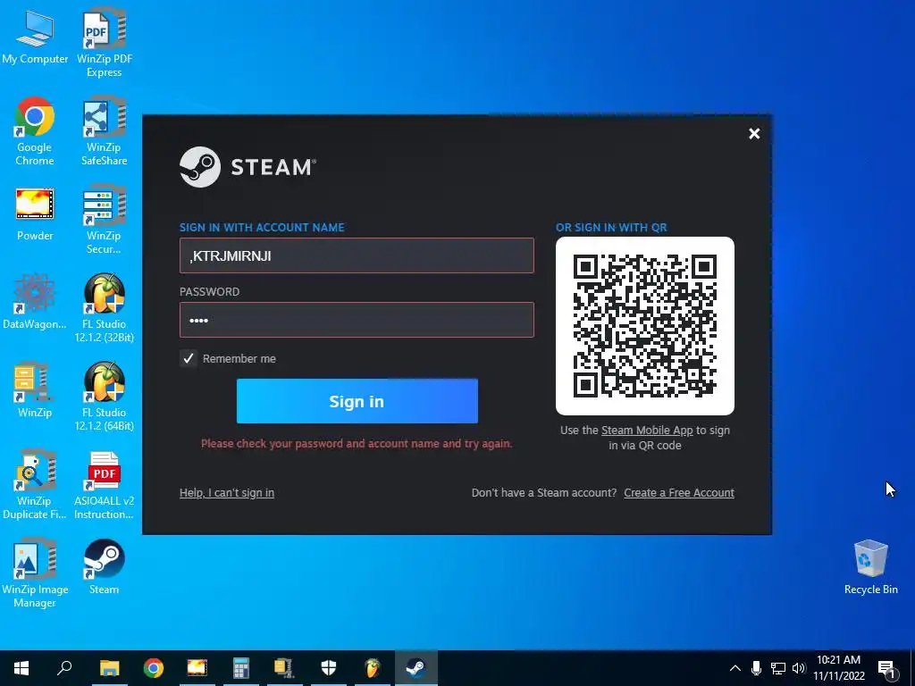Open 'Help, I can't sign in' link
Screen dimensions: 915x686
227,493
